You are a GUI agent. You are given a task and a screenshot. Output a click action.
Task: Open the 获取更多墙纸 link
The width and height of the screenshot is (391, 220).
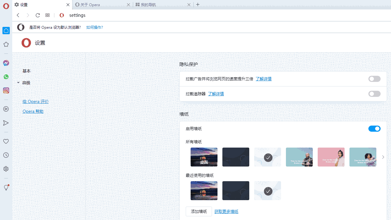pos(226,211)
